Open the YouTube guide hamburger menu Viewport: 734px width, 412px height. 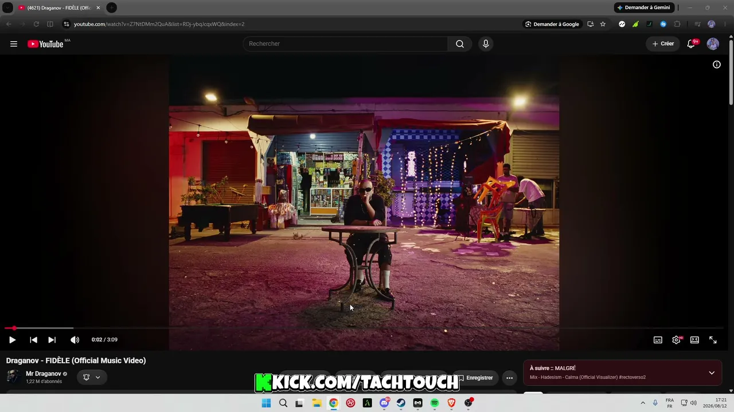click(14, 44)
